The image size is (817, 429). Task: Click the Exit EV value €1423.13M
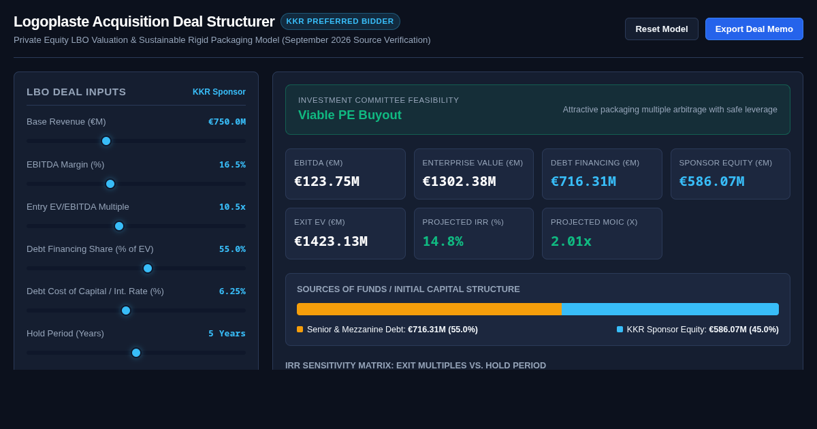point(331,241)
